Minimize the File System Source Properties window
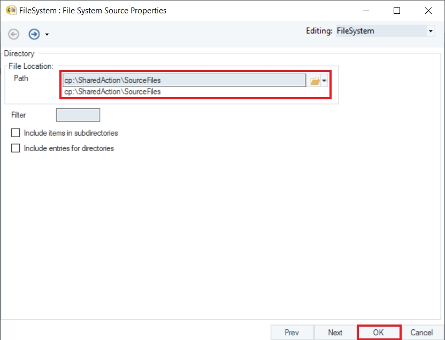445x340 pixels. click(365, 11)
